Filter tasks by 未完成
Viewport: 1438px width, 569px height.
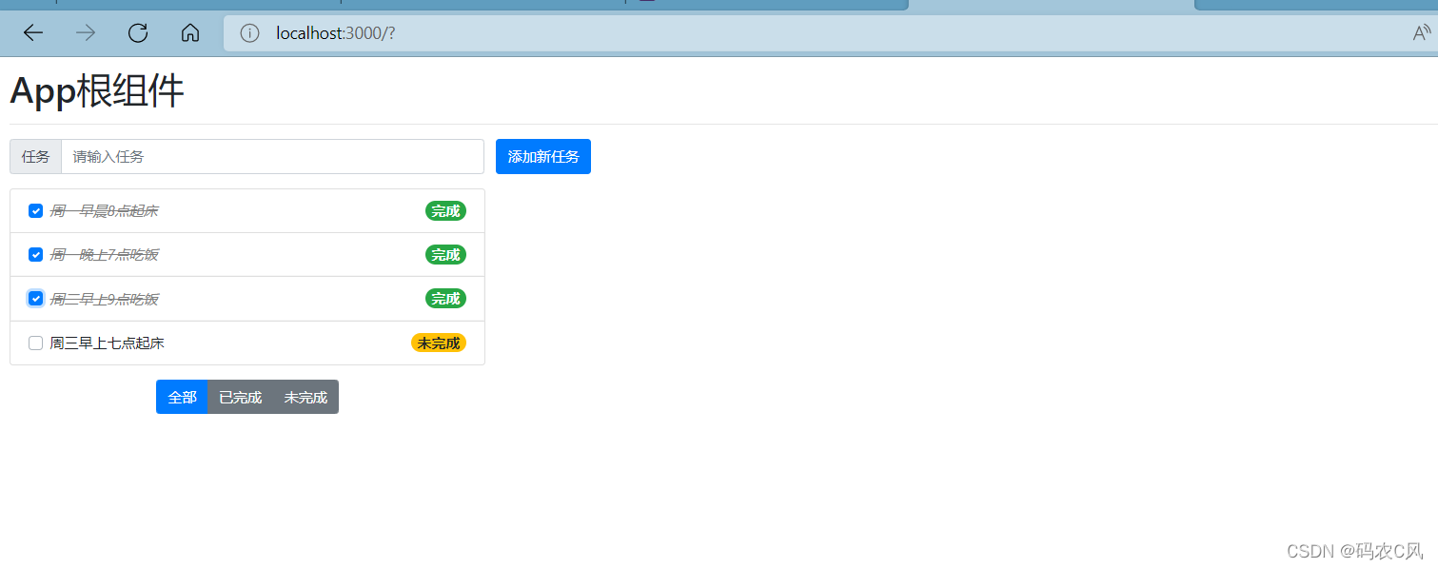(x=305, y=398)
